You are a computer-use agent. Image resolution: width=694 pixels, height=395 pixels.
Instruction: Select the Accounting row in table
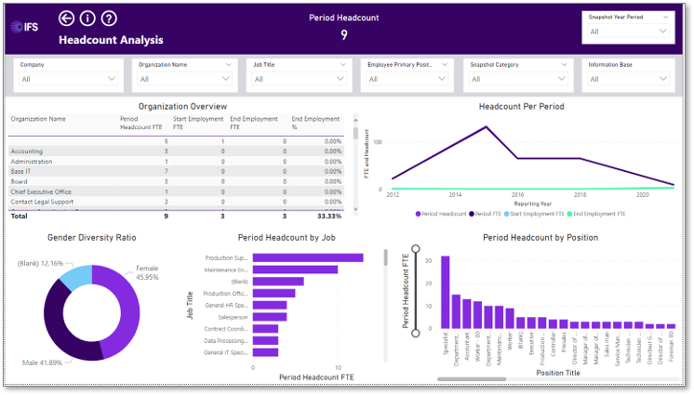[28, 151]
